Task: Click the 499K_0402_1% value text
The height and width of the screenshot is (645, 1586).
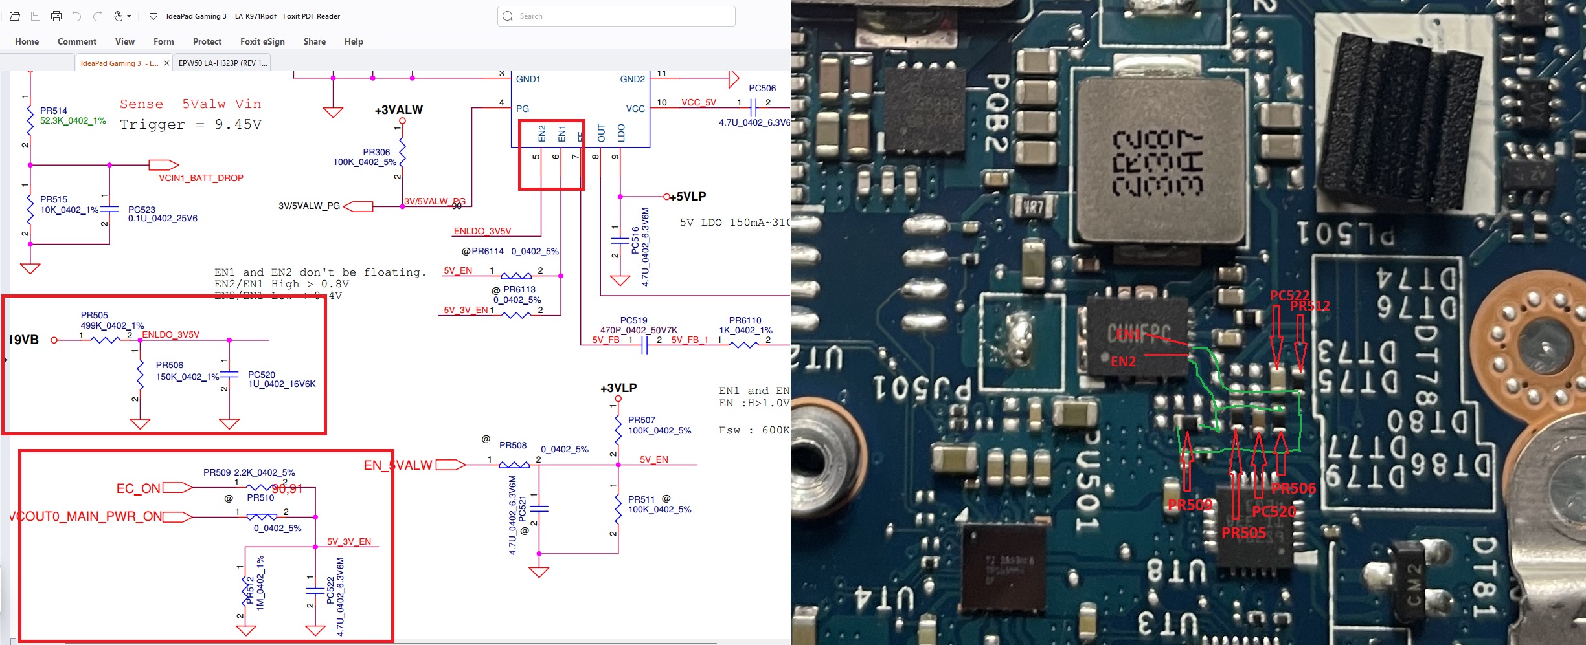Action: [112, 325]
